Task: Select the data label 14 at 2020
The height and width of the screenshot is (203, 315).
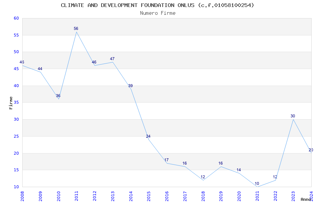Action: [239, 170]
